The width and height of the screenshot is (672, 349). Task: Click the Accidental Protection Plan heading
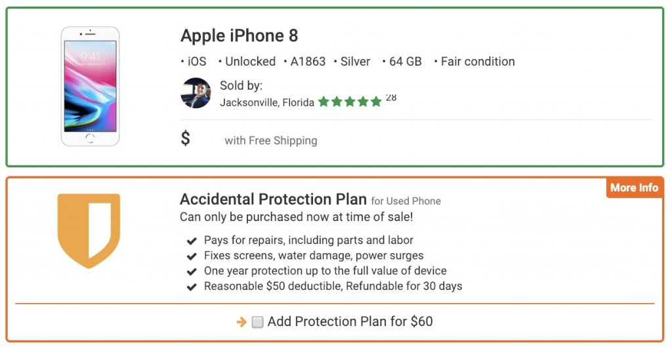tap(274, 199)
